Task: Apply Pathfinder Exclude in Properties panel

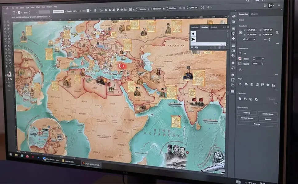Action: [256, 99]
